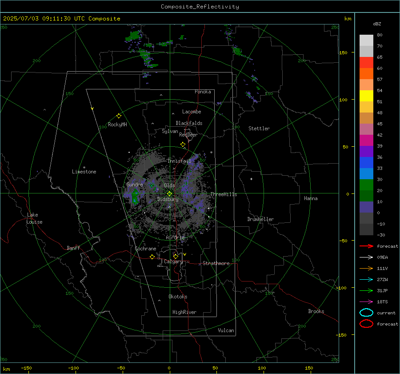Select the magenta 18TS arrow symbol
400x374 pixels.
(366, 302)
